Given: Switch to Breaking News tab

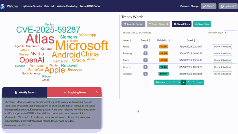Looking at the screenshot, I should (x=74, y=92).
